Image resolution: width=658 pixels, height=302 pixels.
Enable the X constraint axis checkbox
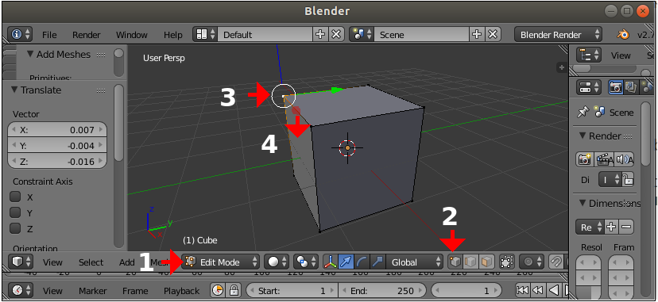pyautogui.click(x=16, y=197)
